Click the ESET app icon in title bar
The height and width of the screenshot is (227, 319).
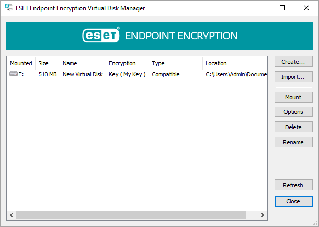8,8
